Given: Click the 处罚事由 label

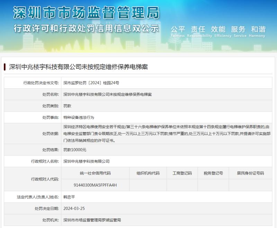Looking at the screenshot, I should tap(51, 117).
